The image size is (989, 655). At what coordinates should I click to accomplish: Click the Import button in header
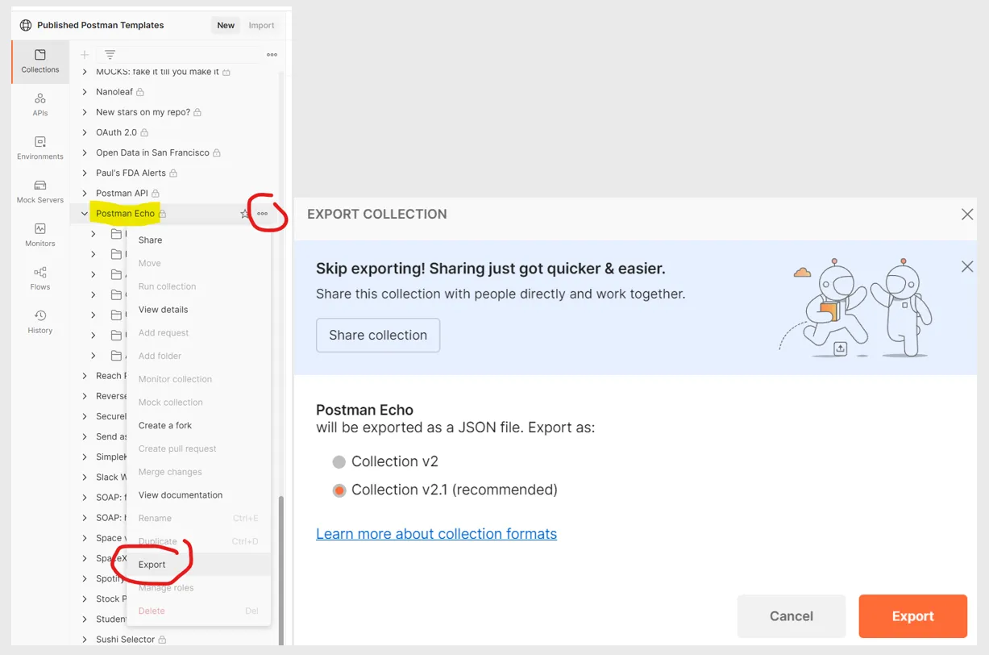point(261,25)
